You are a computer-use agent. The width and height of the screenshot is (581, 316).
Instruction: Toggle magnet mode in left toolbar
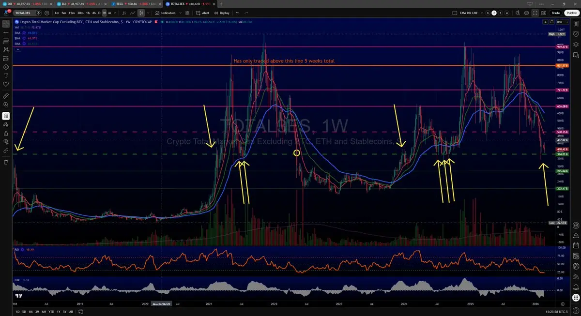pos(6,116)
